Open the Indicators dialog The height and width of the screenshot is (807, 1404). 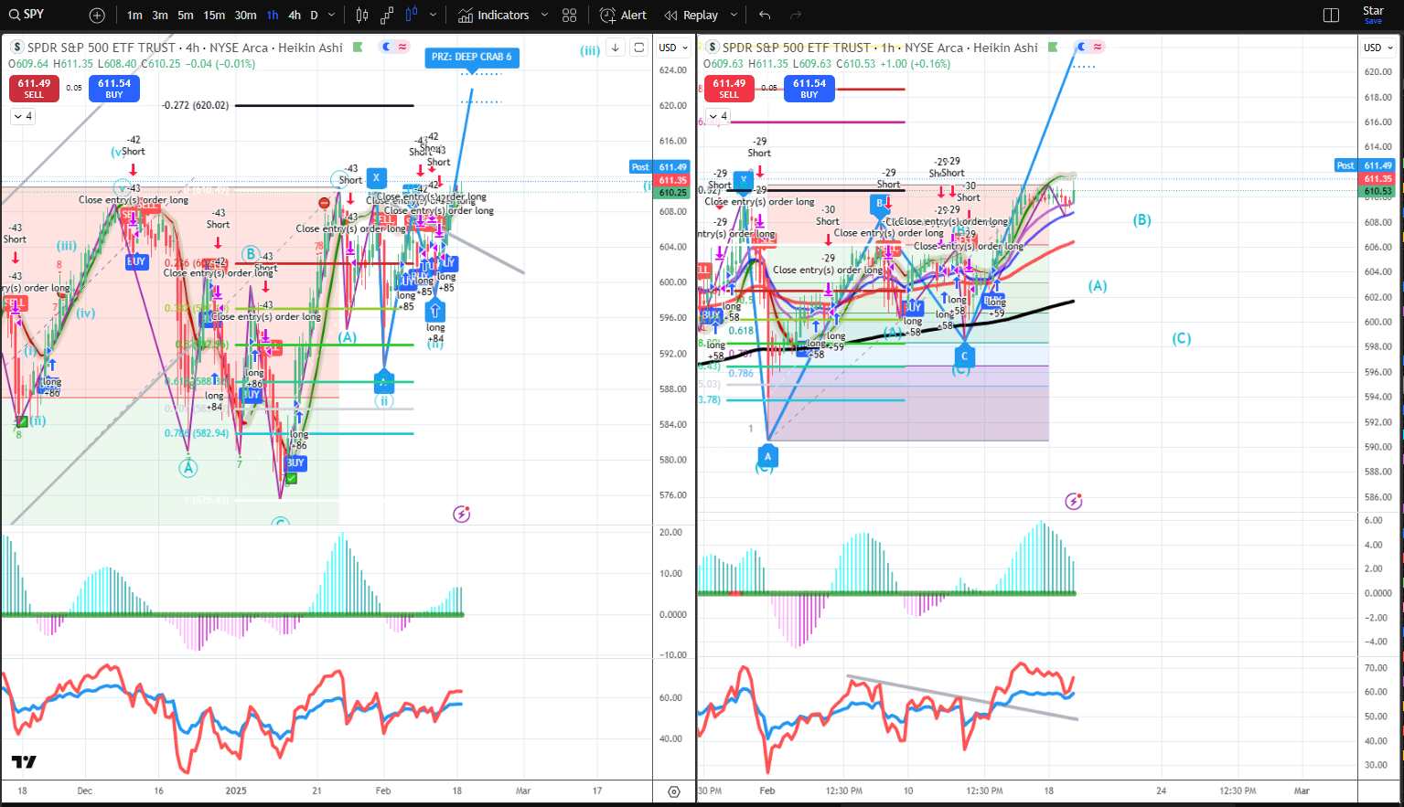pos(494,16)
